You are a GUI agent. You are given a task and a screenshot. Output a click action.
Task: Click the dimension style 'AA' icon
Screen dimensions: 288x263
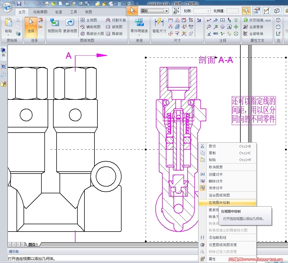[x=199, y=20]
